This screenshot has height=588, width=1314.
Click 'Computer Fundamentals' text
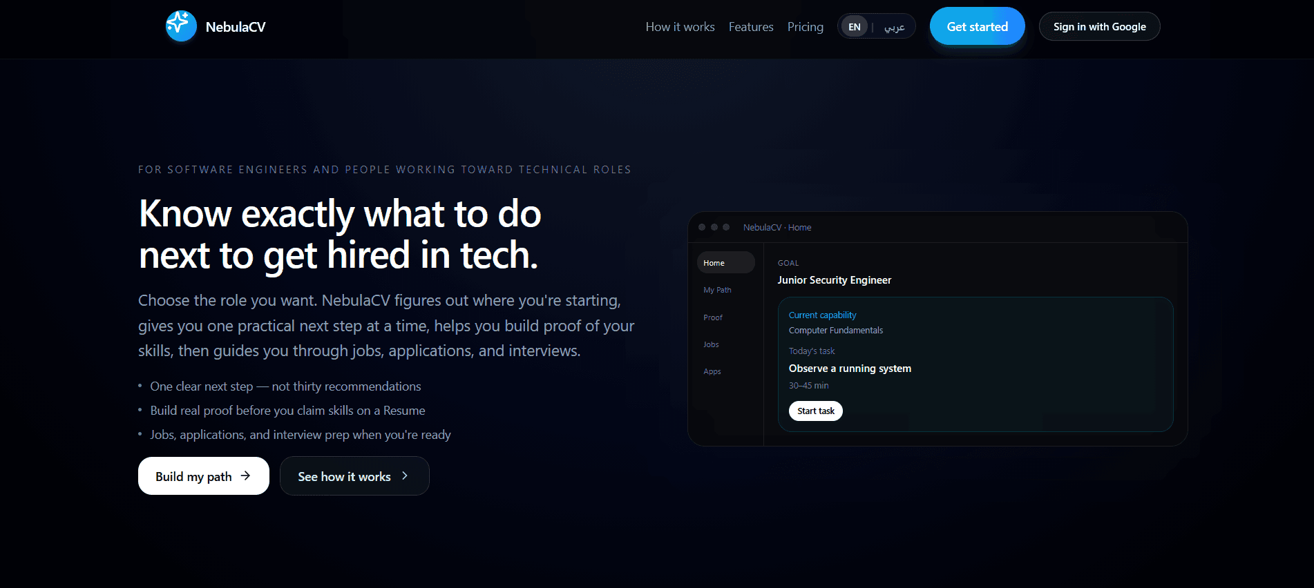pos(836,331)
